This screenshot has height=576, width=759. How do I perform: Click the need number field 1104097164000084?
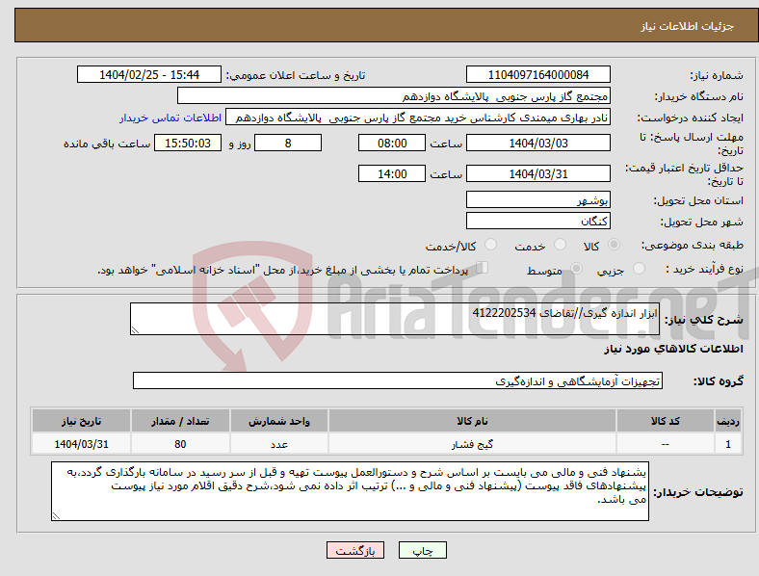537,74
